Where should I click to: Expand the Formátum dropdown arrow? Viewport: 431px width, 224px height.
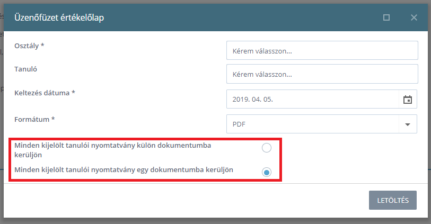408,124
